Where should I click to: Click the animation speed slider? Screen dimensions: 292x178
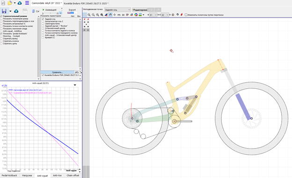point(51,13)
